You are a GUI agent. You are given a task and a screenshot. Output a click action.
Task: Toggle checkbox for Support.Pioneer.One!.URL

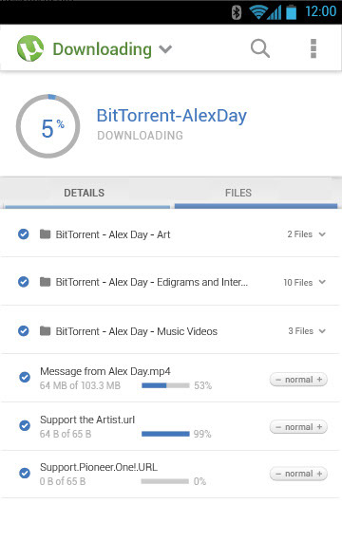(25, 474)
